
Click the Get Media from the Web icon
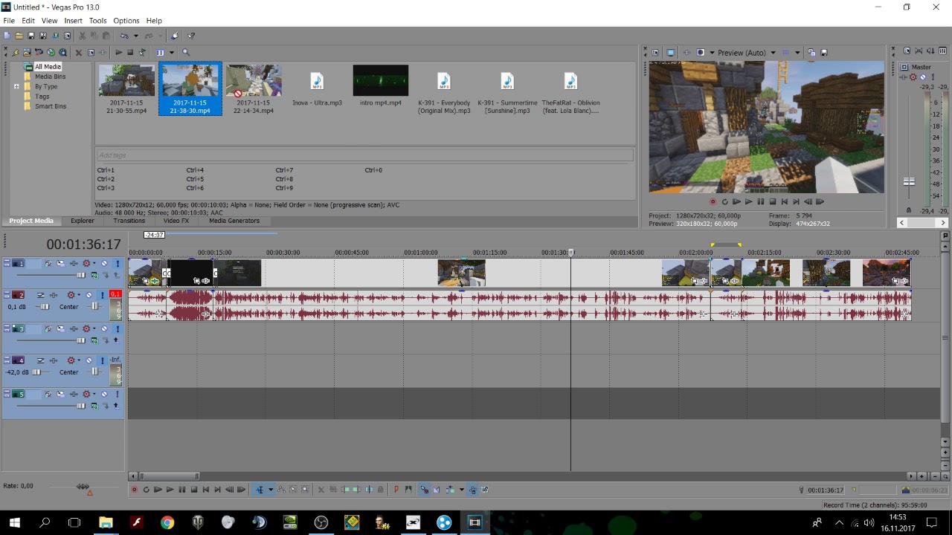[x=62, y=53]
